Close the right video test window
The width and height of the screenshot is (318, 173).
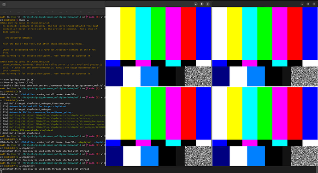[x=314, y=4]
